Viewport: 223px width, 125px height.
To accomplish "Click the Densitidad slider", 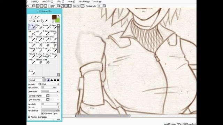I will click(x=51, y=91).
